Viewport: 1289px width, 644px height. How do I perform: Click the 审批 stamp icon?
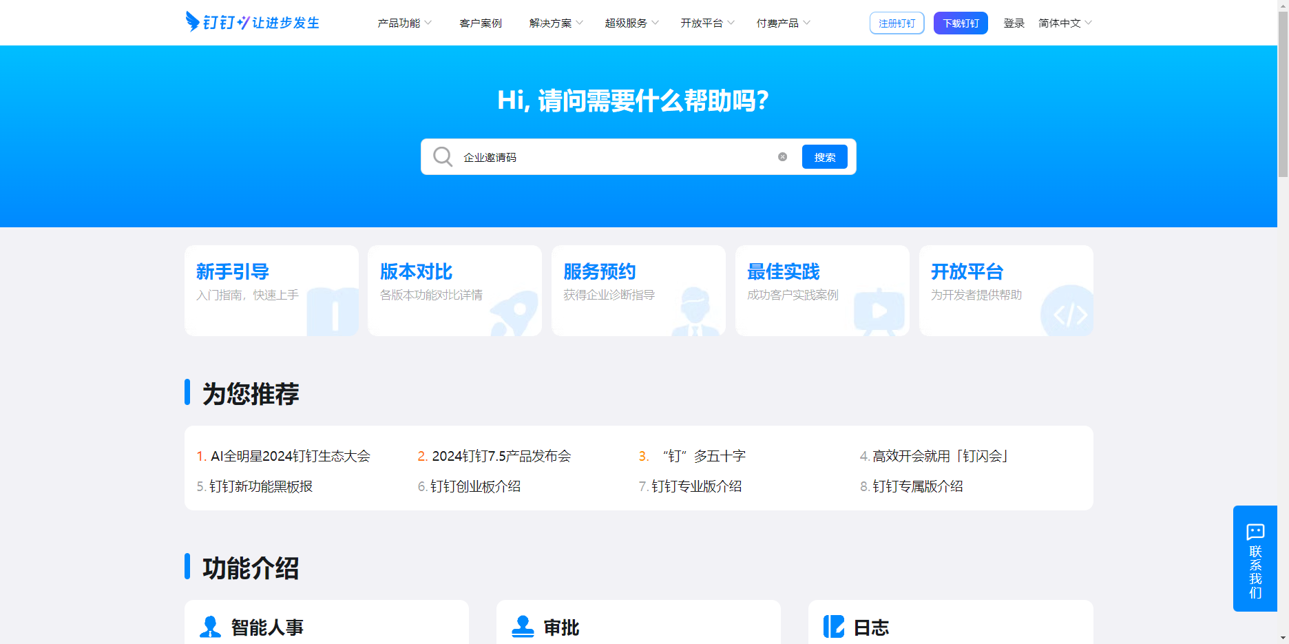coord(523,626)
